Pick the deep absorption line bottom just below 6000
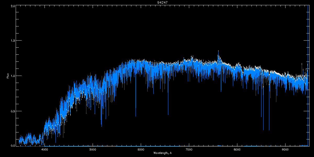 [136, 116]
